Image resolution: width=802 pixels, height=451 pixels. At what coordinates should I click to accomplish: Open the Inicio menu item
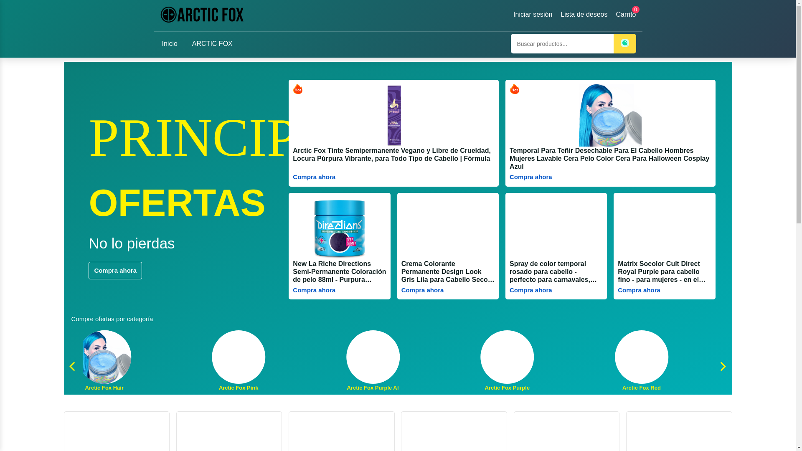point(170,44)
